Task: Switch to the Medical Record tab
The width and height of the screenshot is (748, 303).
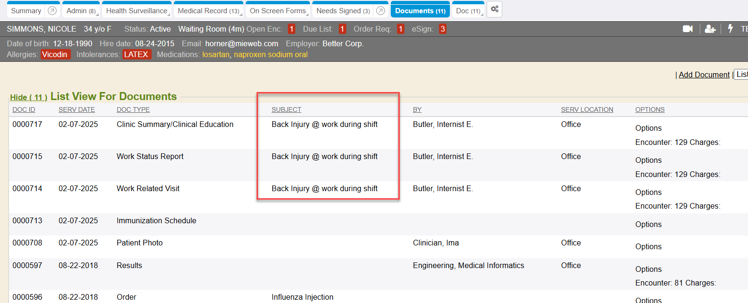Action: [208, 11]
